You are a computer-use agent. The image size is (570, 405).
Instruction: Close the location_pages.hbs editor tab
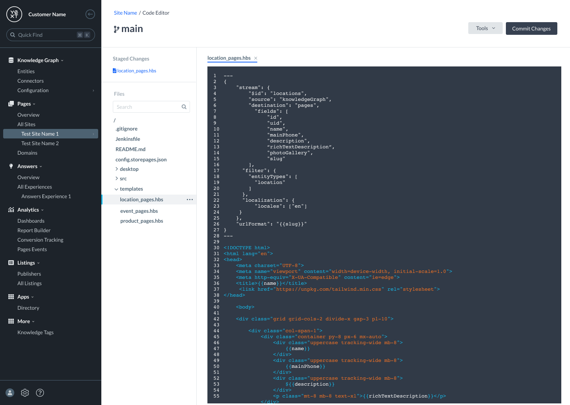tap(256, 58)
